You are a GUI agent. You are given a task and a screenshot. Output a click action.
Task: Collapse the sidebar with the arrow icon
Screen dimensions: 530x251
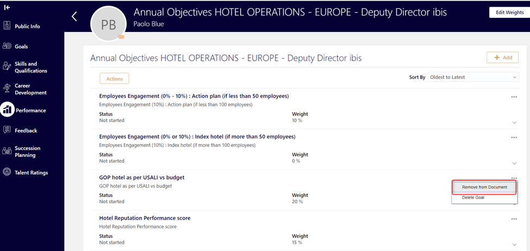click(x=7, y=8)
